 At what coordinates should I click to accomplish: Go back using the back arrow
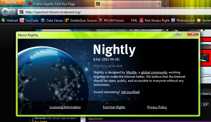pos(5,12)
